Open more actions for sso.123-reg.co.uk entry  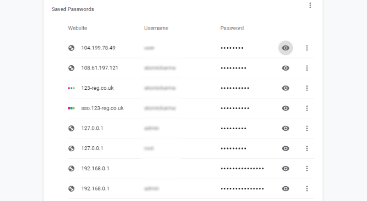click(x=307, y=108)
